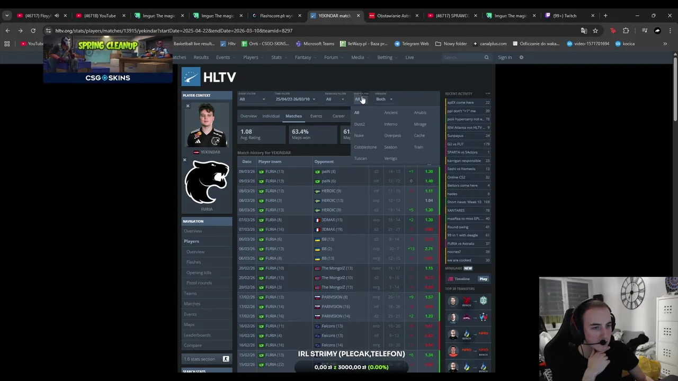
Task: Open the bookmarks apps grid icon
Action: tap(7, 43)
